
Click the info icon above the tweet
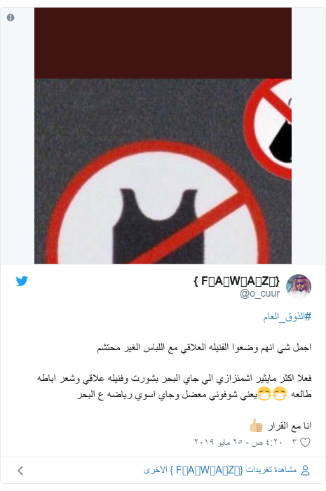tap(11, 18)
